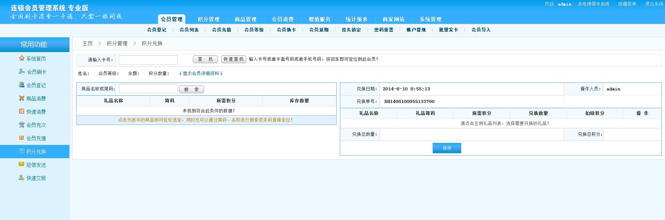Click the 快速查找 button

click(234, 59)
